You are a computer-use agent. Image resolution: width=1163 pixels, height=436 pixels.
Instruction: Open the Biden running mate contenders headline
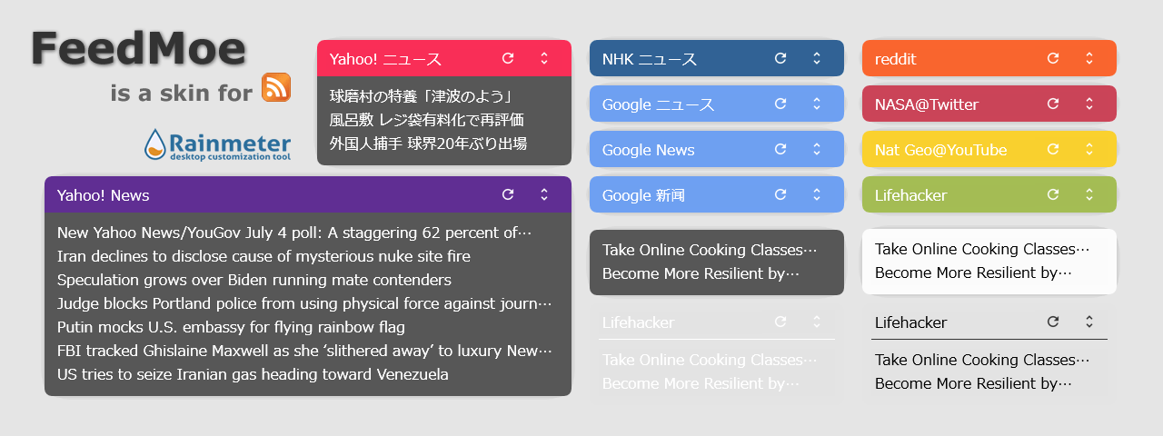pyautogui.click(x=253, y=280)
